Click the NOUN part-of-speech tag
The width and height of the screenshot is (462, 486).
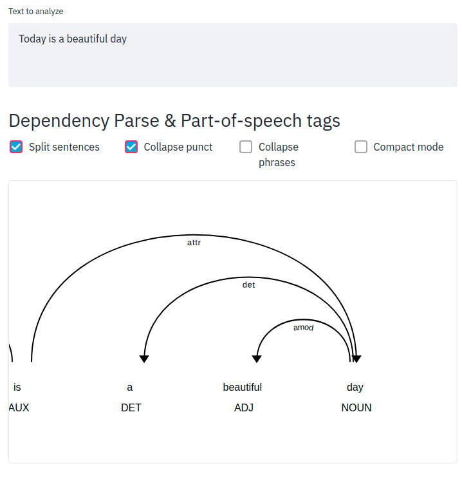(x=356, y=407)
